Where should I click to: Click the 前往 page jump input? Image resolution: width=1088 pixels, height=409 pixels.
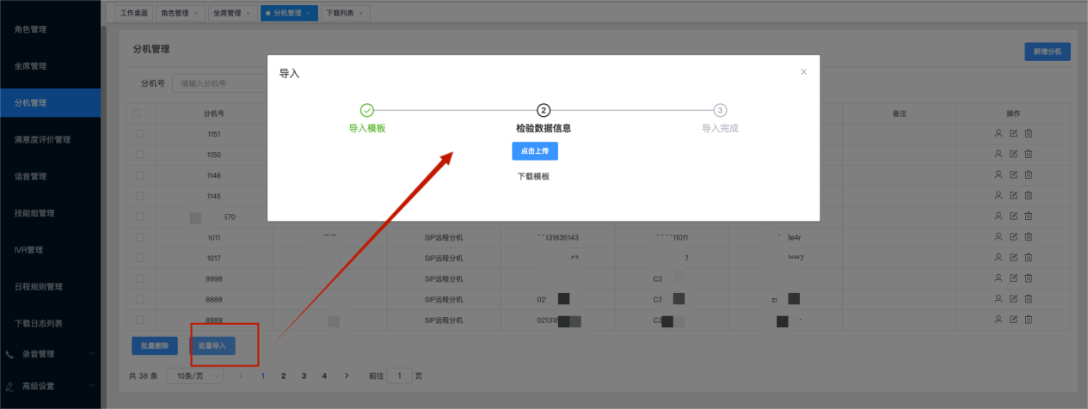click(x=399, y=375)
